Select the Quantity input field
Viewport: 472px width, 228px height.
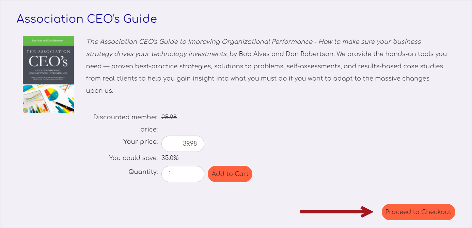click(x=183, y=174)
